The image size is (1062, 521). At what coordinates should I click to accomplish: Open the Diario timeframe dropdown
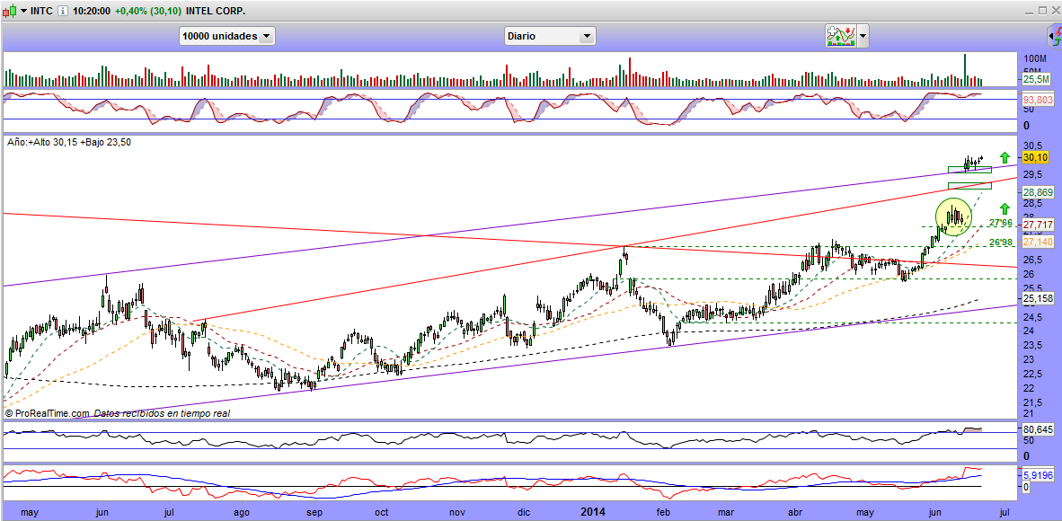pyautogui.click(x=550, y=36)
